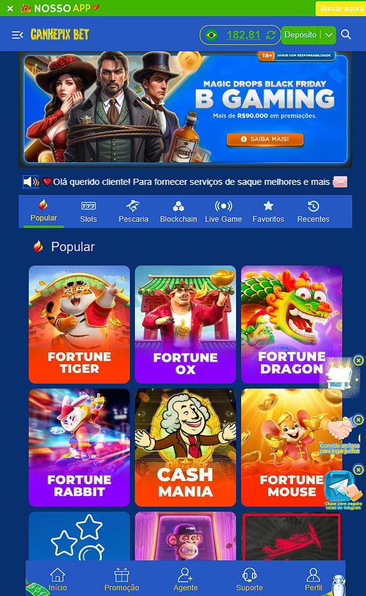
Task: Click the Baixar agora button
Action: click(341, 8)
